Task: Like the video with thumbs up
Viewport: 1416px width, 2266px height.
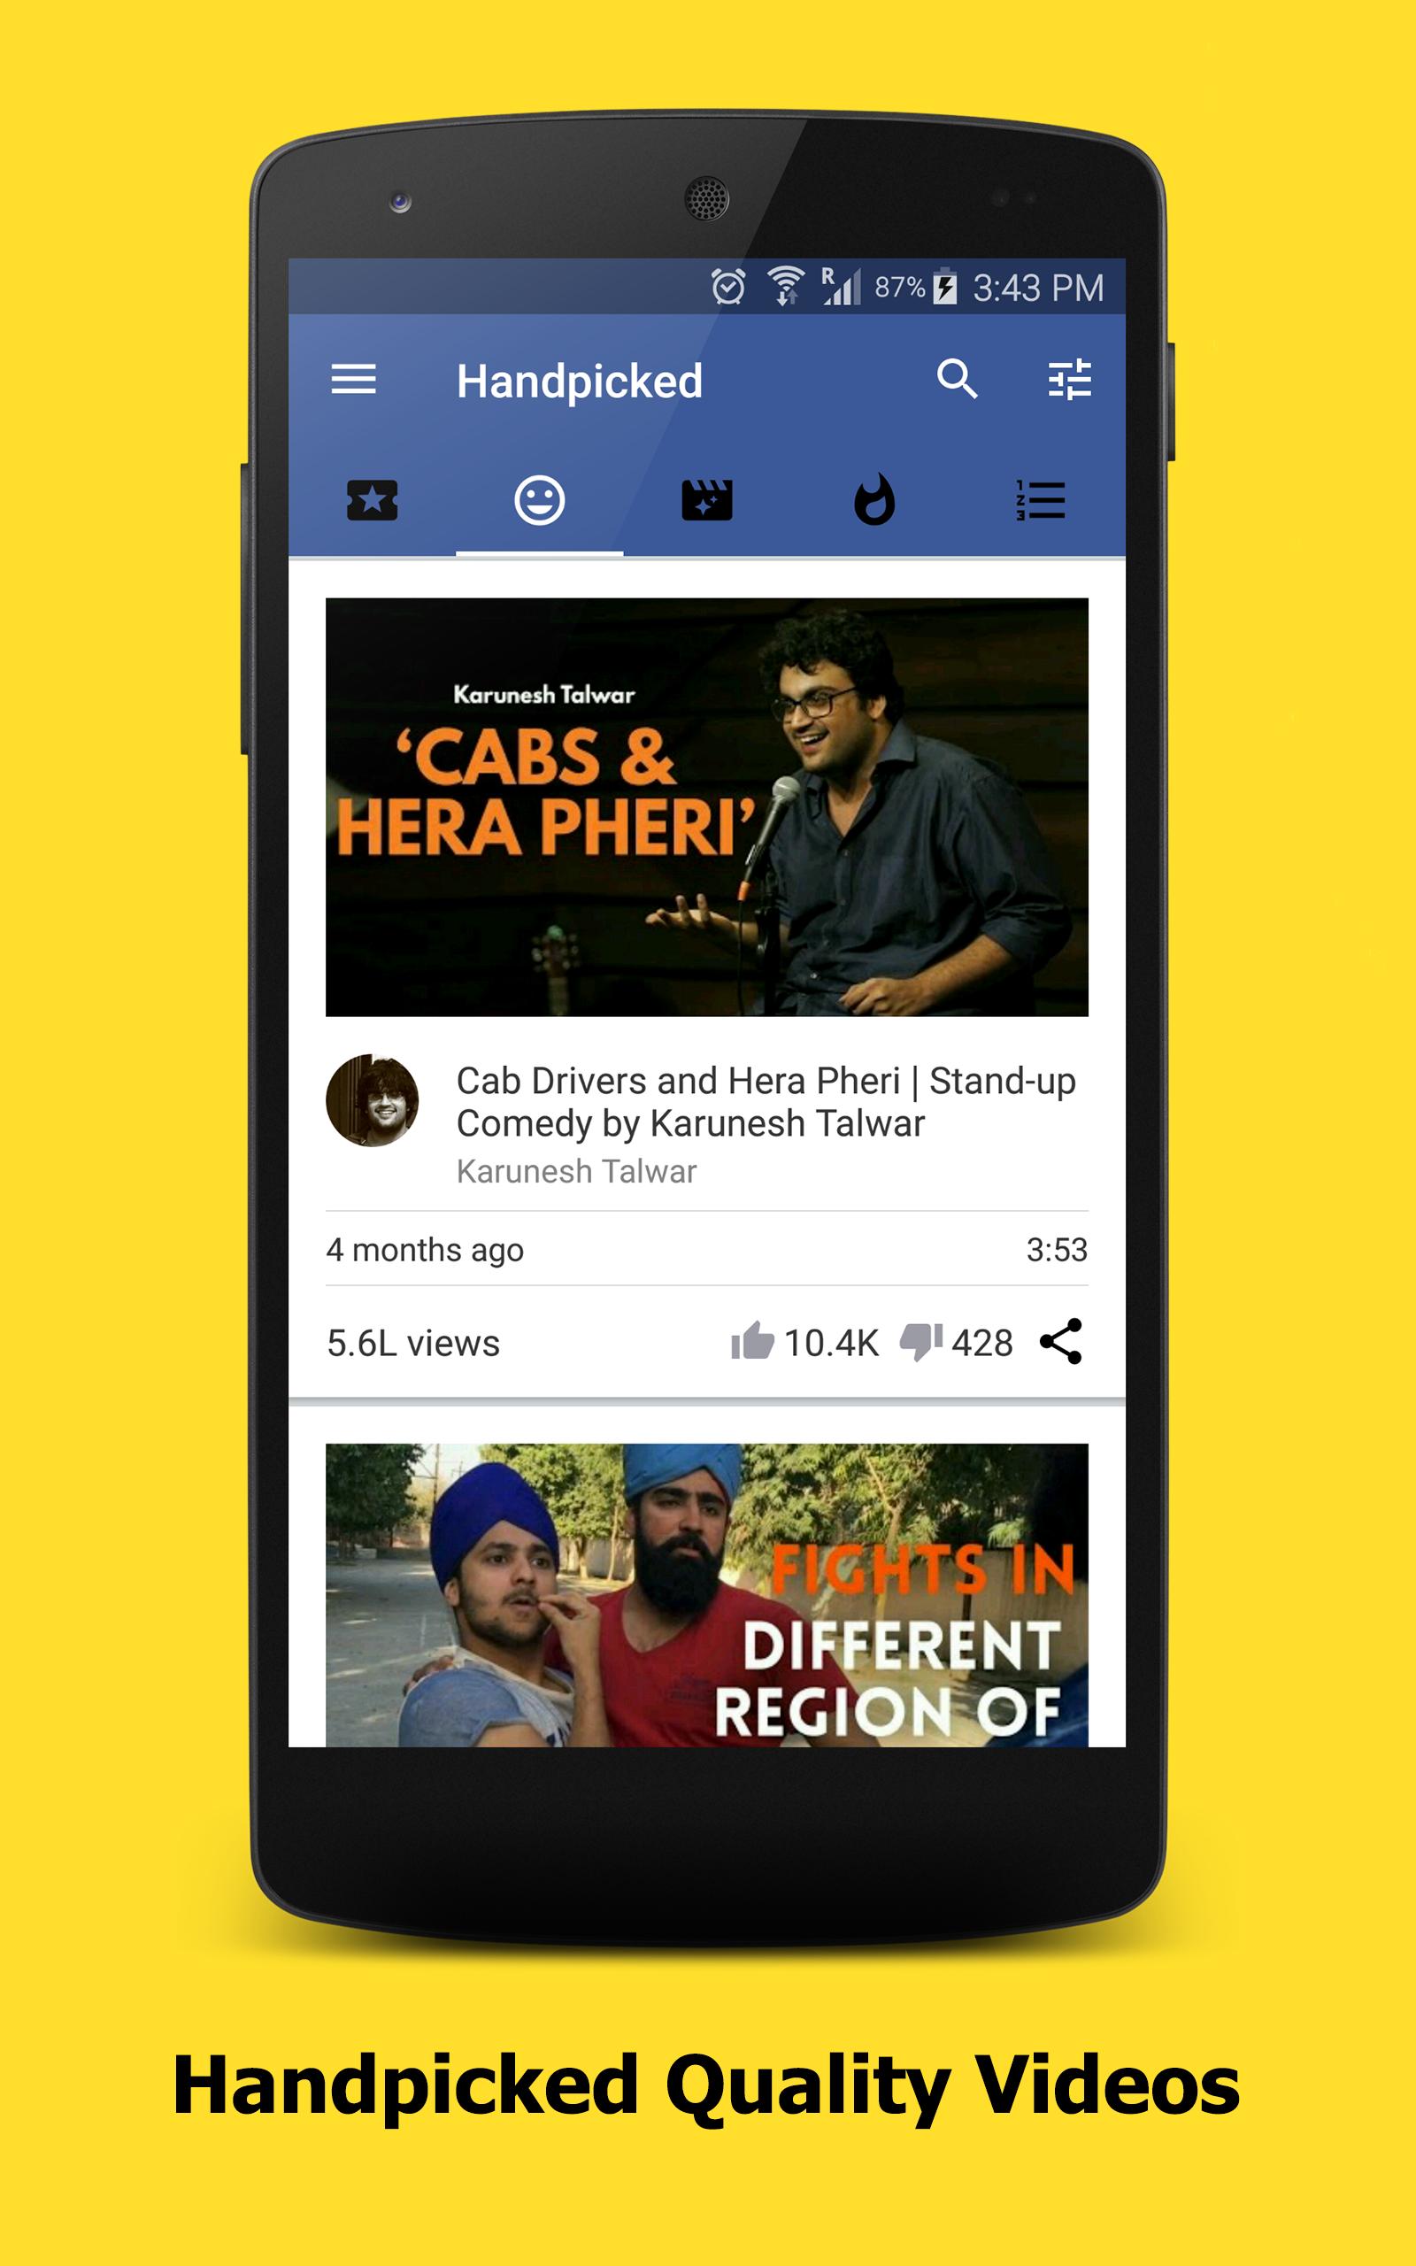Action: pos(752,1341)
